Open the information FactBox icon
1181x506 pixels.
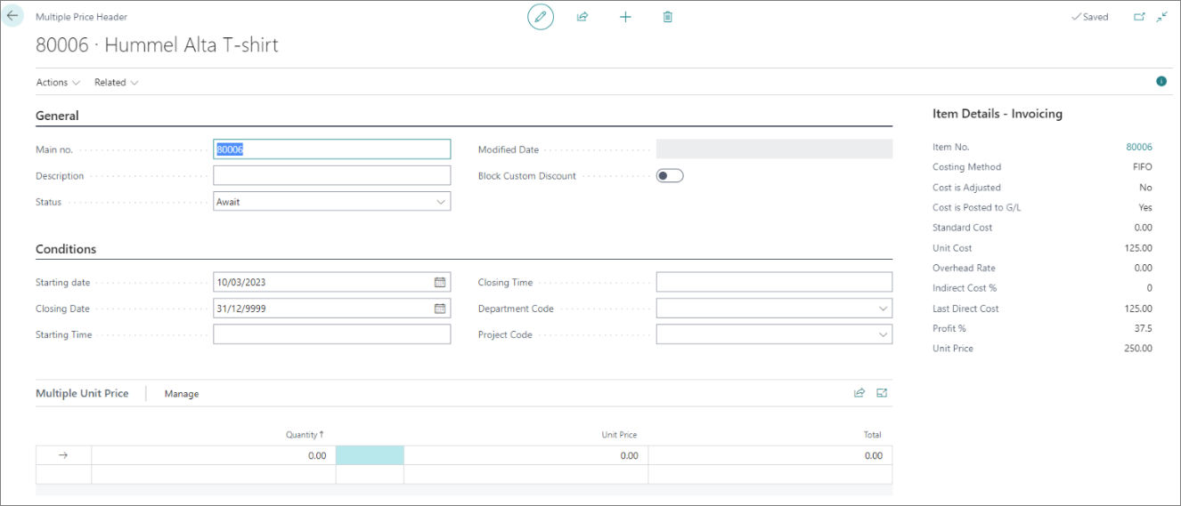pyautogui.click(x=1161, y=82)
